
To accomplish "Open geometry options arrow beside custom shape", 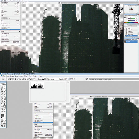I will coord(35,79).
